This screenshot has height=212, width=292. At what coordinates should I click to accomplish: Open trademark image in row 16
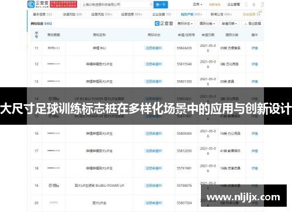tap(54, 134)
